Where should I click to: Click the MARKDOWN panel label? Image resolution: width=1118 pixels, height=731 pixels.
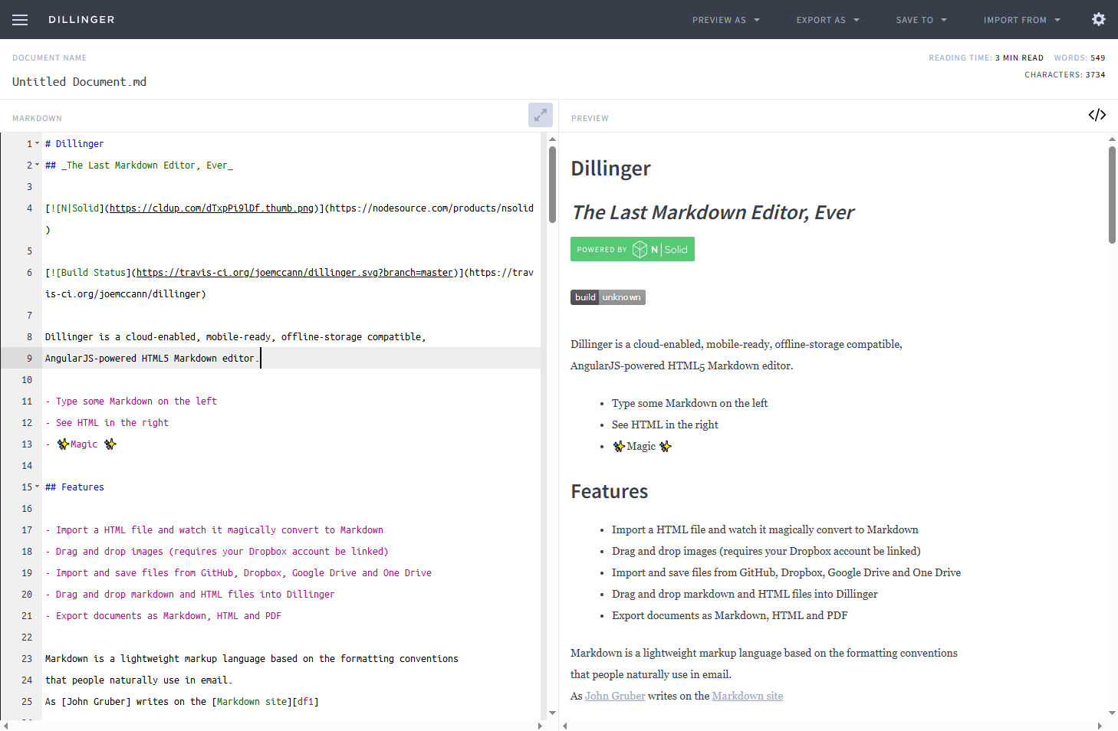tap(37, 118)
